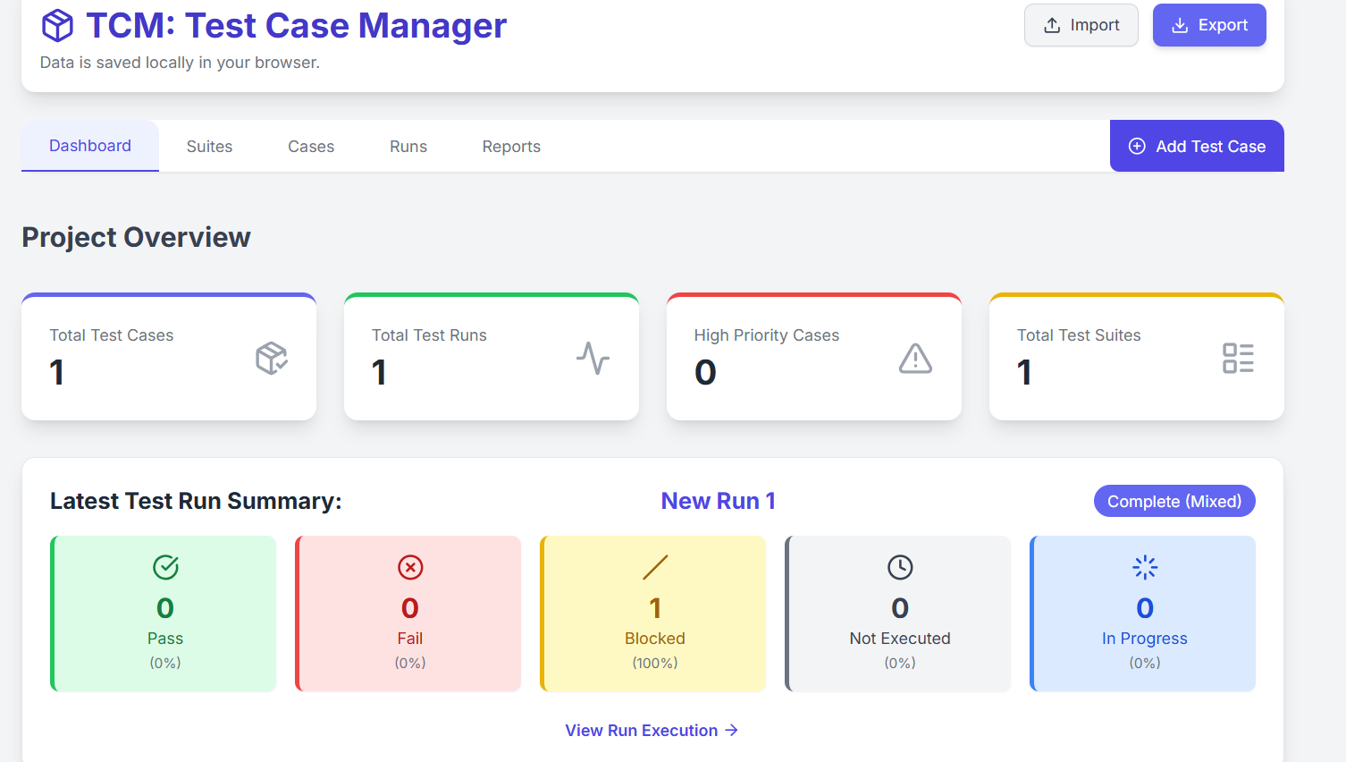Click the test suites list icon

pos(1238,357)
